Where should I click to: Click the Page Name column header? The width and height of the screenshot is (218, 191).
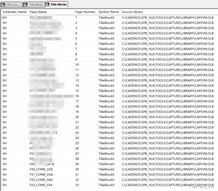pyautogui.click(x=38, y=12)
